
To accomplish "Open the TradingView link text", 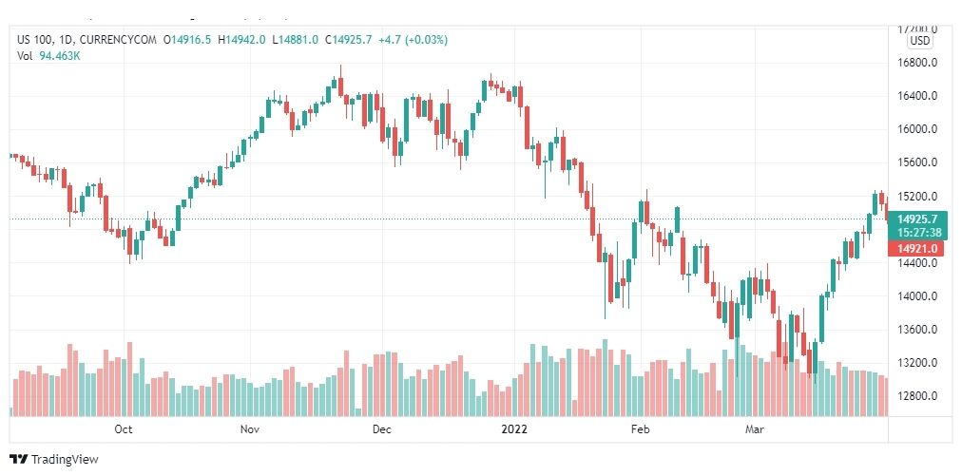I will click(65, 459).
